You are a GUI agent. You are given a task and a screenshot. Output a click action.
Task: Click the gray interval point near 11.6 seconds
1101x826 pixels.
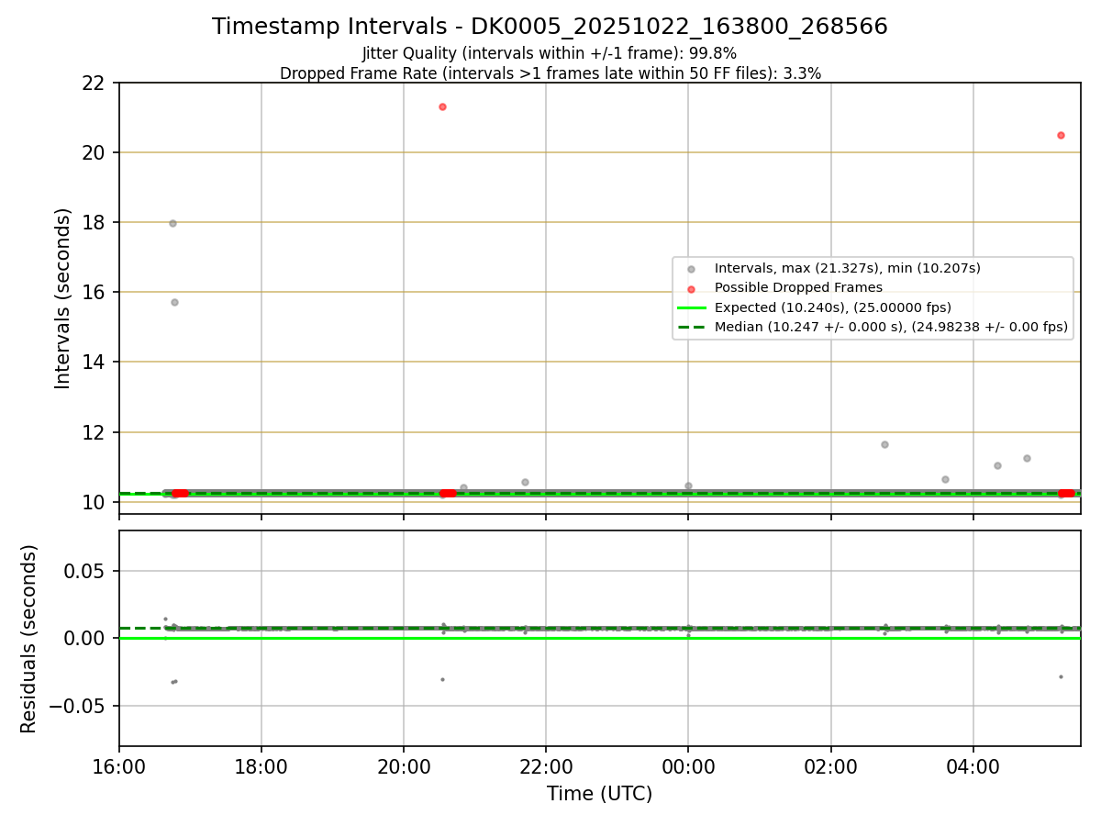884,444
